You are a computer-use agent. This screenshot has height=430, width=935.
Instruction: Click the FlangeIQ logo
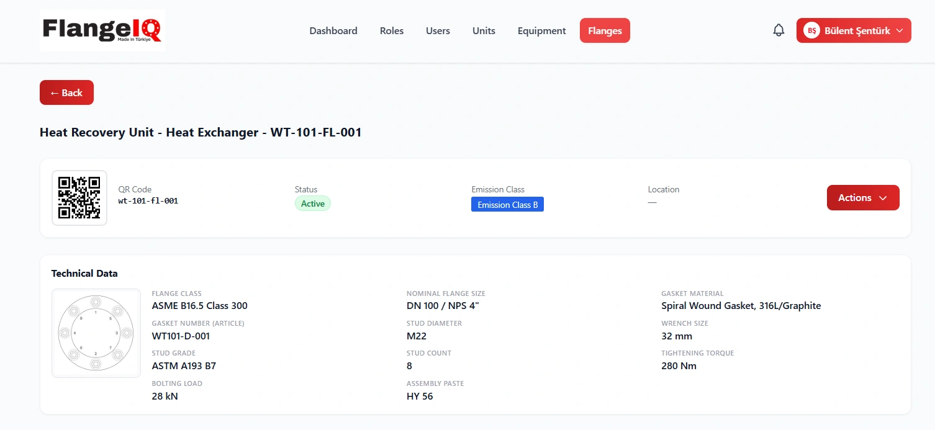(x=102, y=30)
